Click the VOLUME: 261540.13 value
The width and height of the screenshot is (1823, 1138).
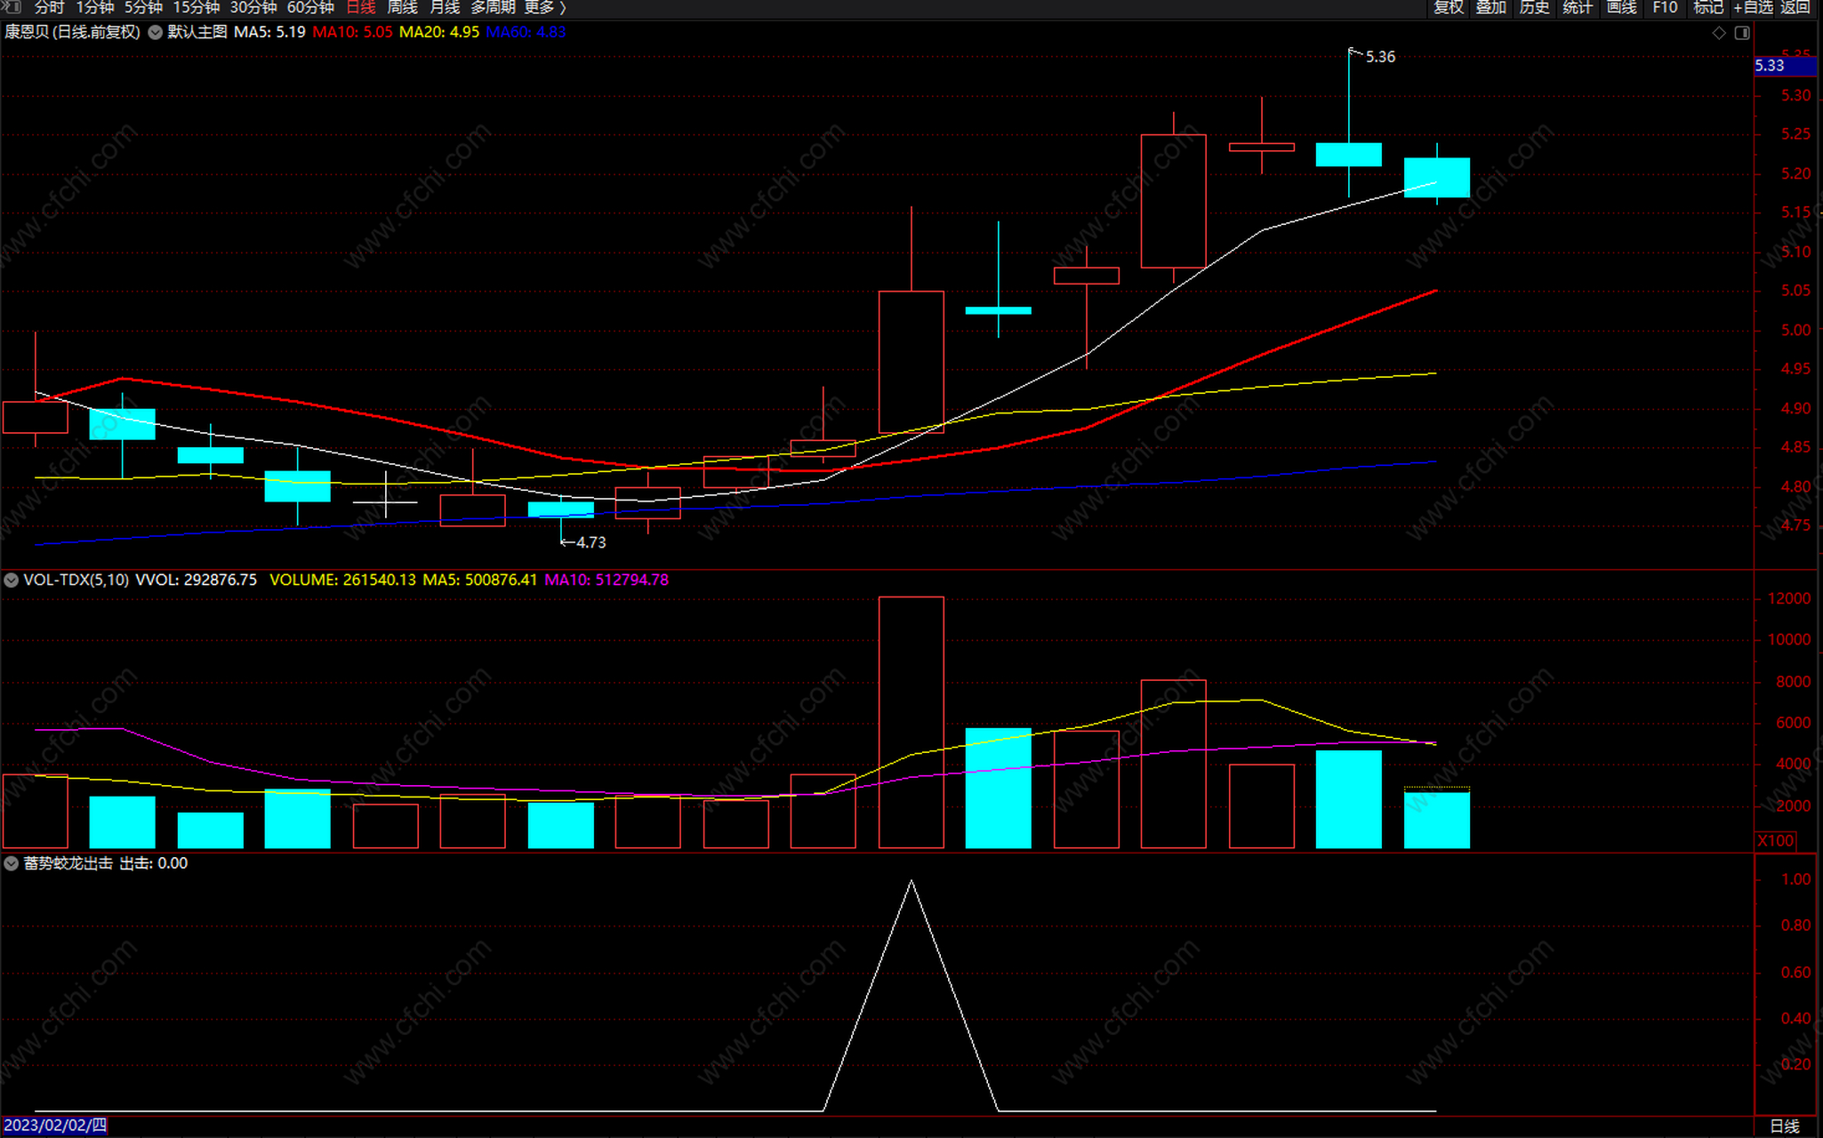tap(342, 580)
